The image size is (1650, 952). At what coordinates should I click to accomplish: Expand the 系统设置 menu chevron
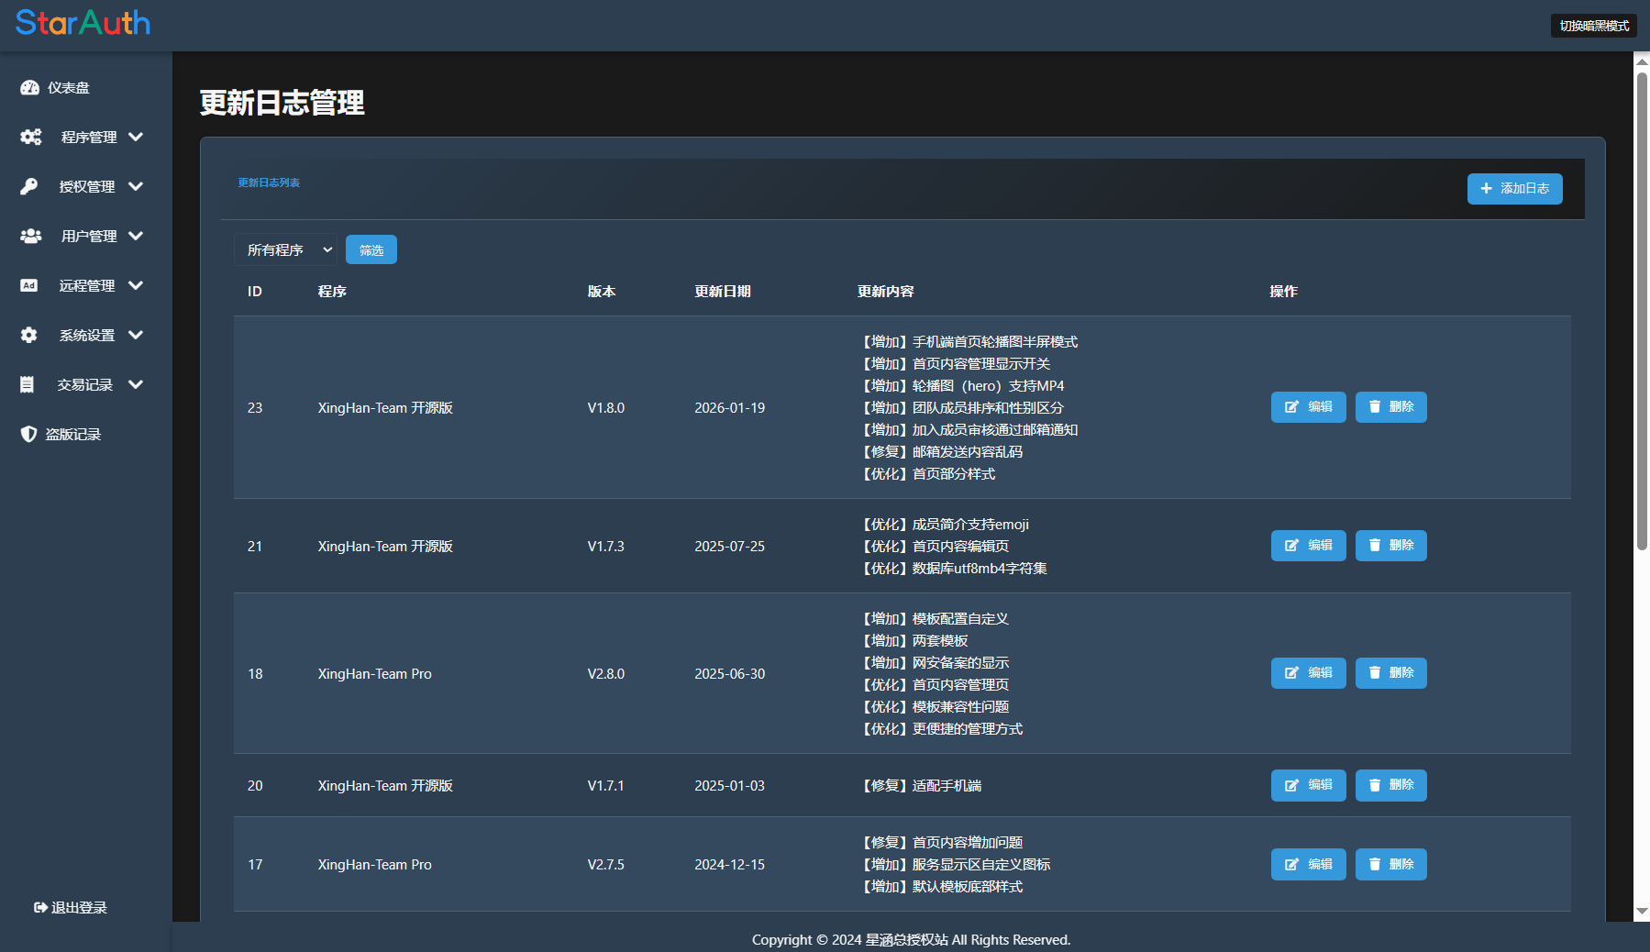pos(137,336)
